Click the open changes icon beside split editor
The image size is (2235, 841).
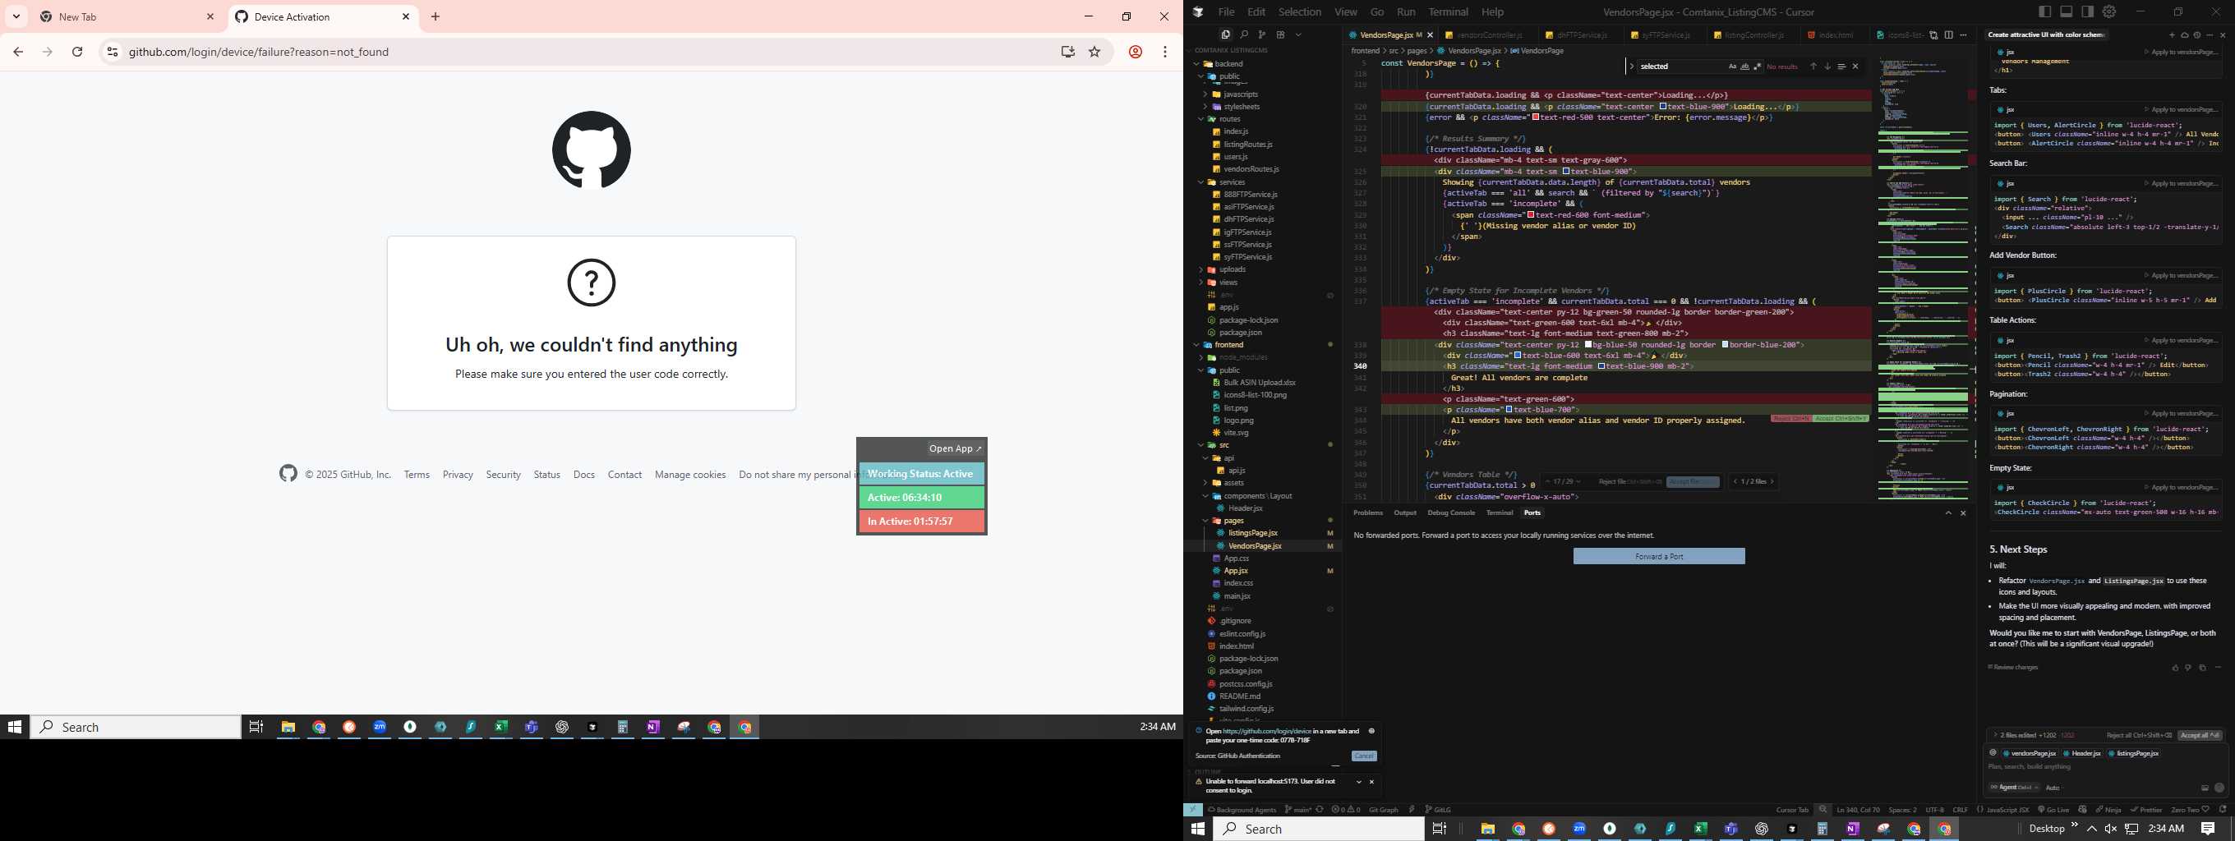[x=1934, y=35]
